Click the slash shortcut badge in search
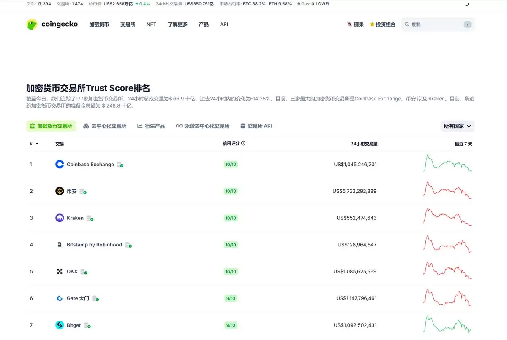 (x=467, y=24)
